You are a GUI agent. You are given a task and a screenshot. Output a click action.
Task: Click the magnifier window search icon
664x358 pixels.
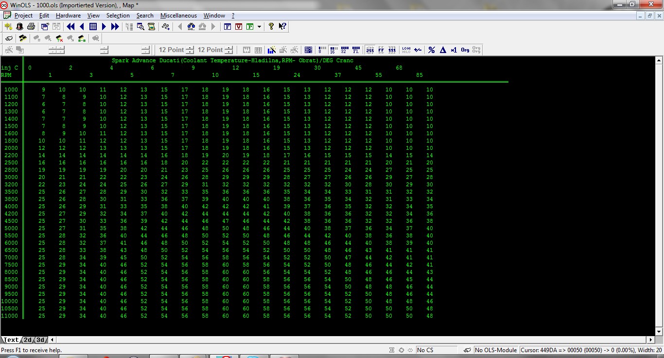click(140, 27)
